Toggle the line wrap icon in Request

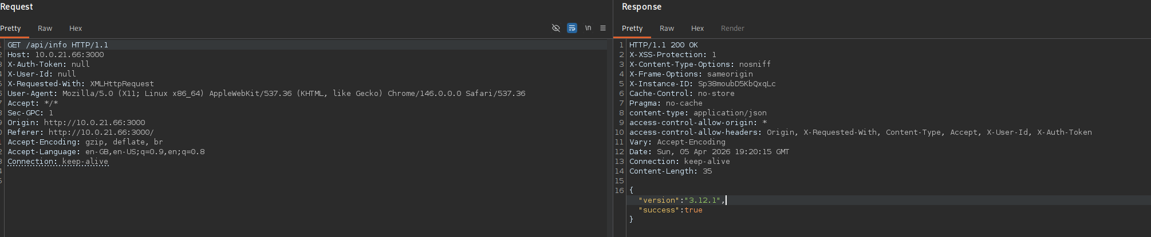[571, 28]
